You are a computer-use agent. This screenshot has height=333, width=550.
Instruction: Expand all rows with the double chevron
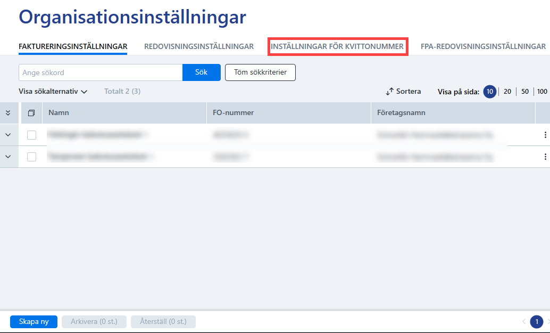click(x=8, y=113)
